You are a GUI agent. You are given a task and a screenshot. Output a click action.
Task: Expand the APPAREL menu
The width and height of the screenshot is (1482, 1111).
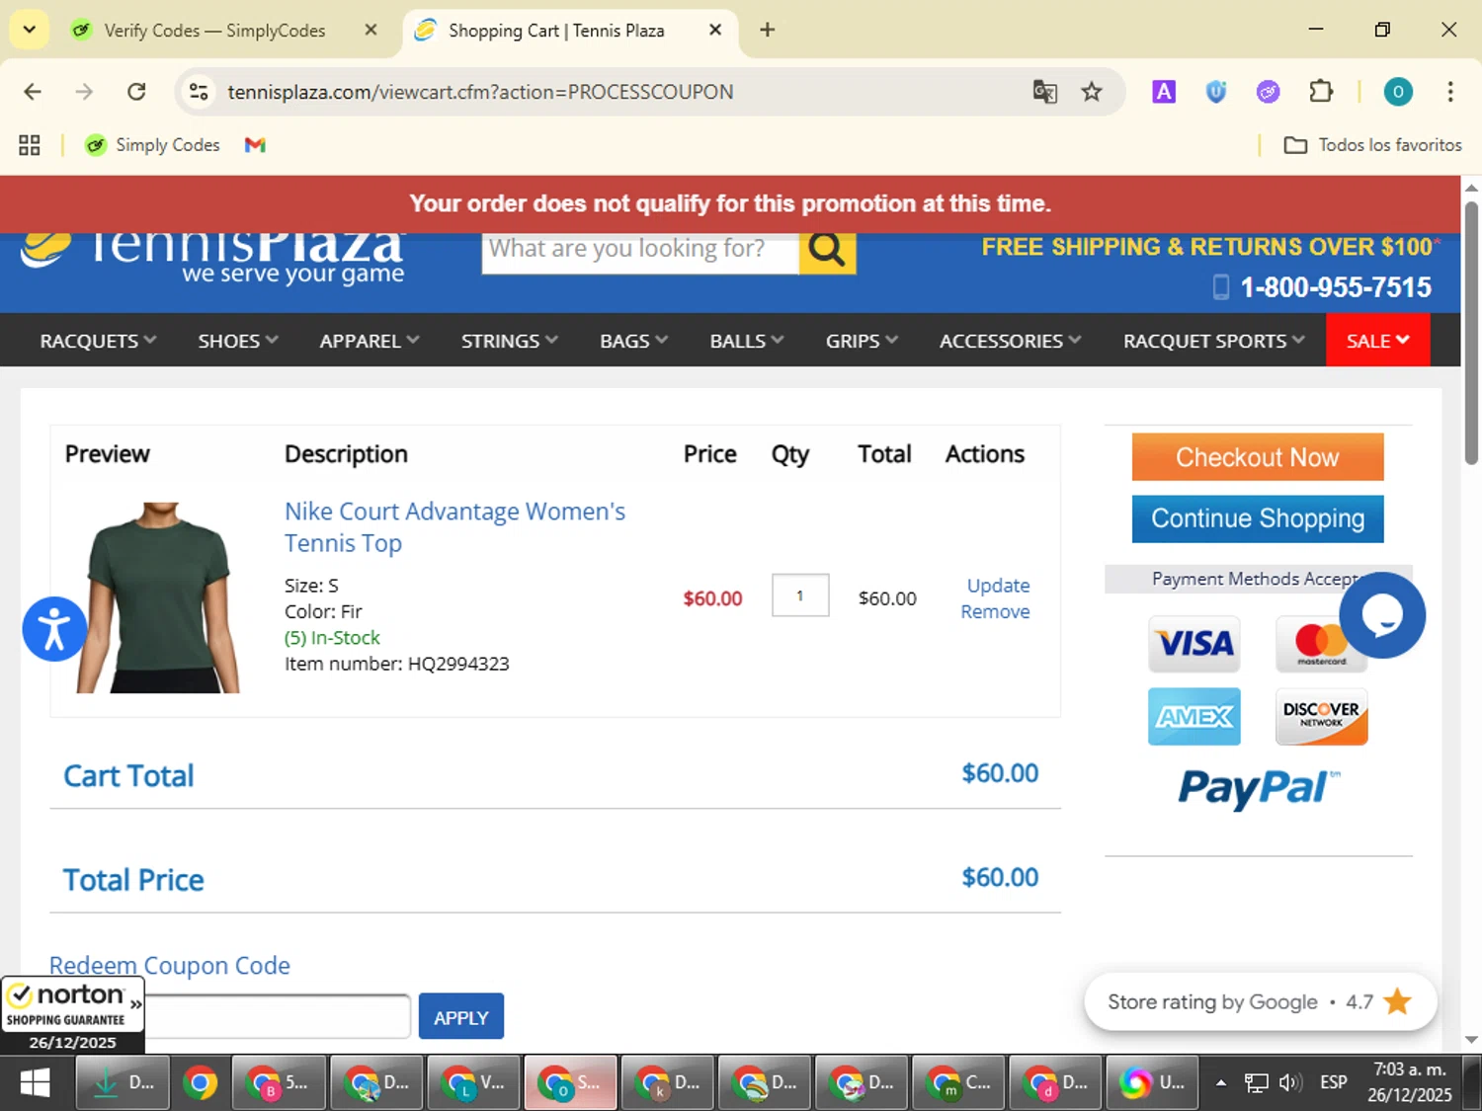[x=370, y=341]
